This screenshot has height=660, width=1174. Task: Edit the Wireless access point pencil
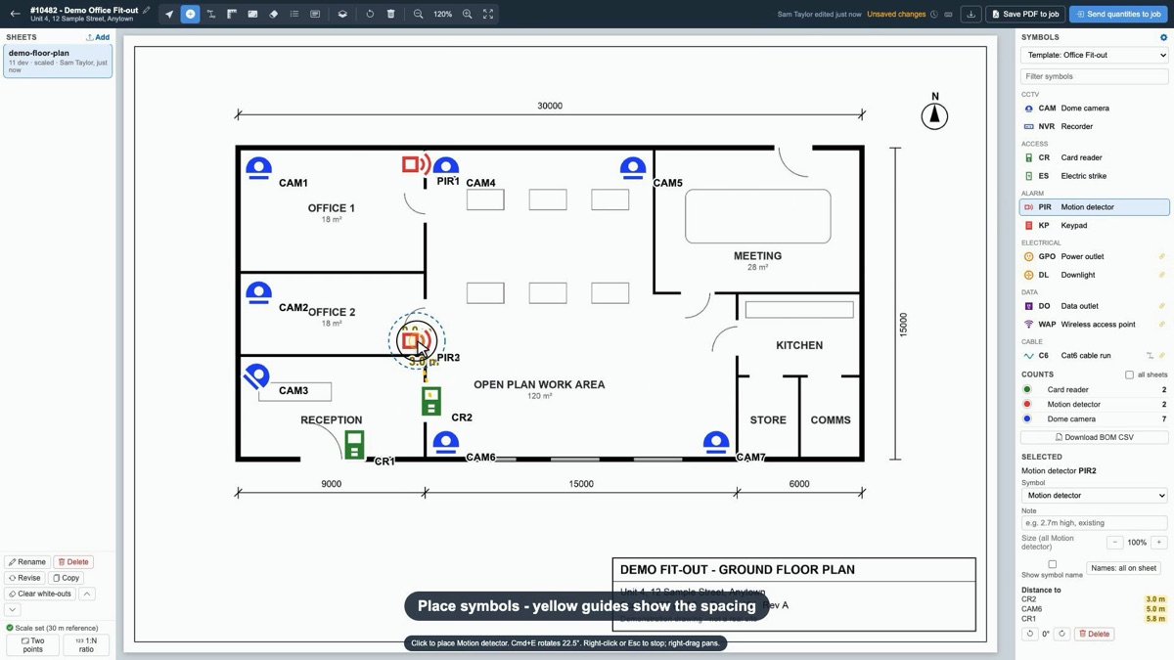coord(1162,325)
